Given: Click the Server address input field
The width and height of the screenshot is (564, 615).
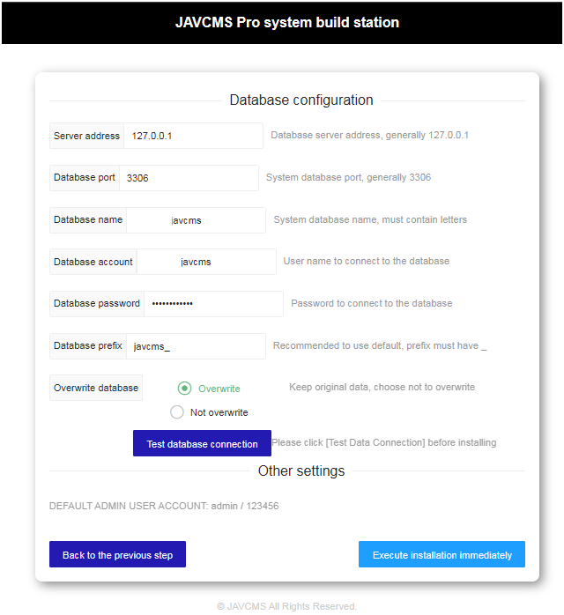Looking at the screenshot, I should point(192,136).
